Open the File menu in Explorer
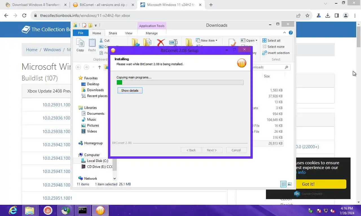 pos(81,33)
